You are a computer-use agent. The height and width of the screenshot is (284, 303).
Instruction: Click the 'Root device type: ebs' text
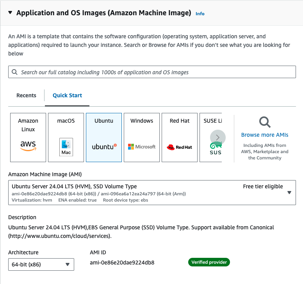coord(125,200)
